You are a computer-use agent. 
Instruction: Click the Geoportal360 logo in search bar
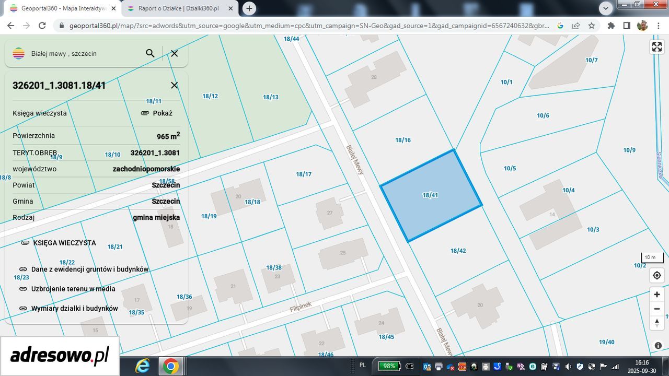[x=19, y=53]
